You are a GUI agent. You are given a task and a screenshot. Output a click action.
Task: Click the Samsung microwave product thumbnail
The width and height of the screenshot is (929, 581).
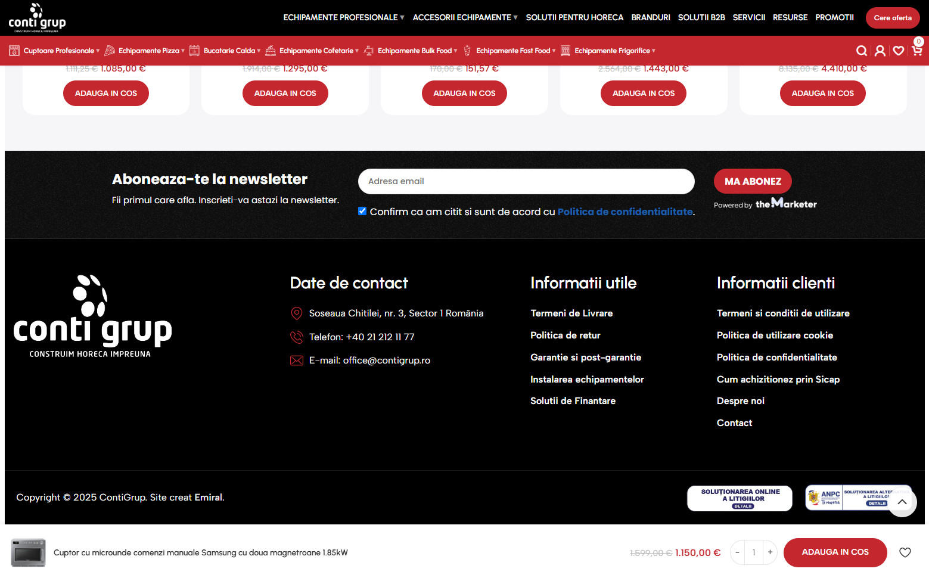tap(28, 552)
